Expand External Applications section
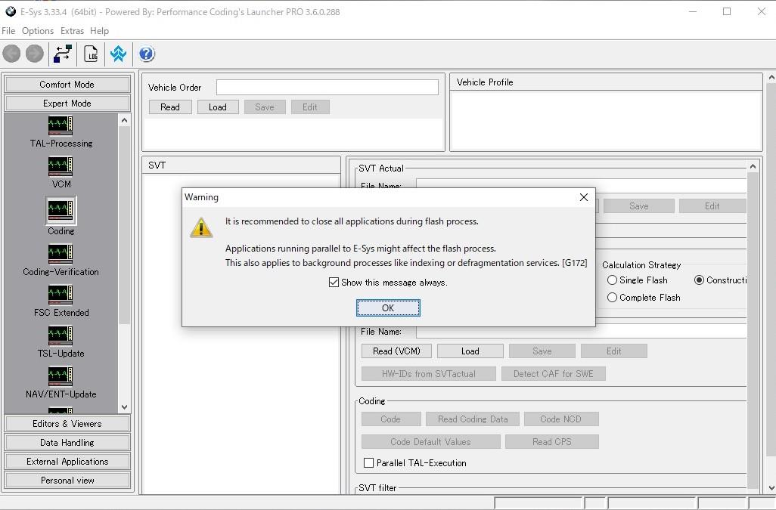The height and width of the screenshot is (510, 776). [67, 461]
